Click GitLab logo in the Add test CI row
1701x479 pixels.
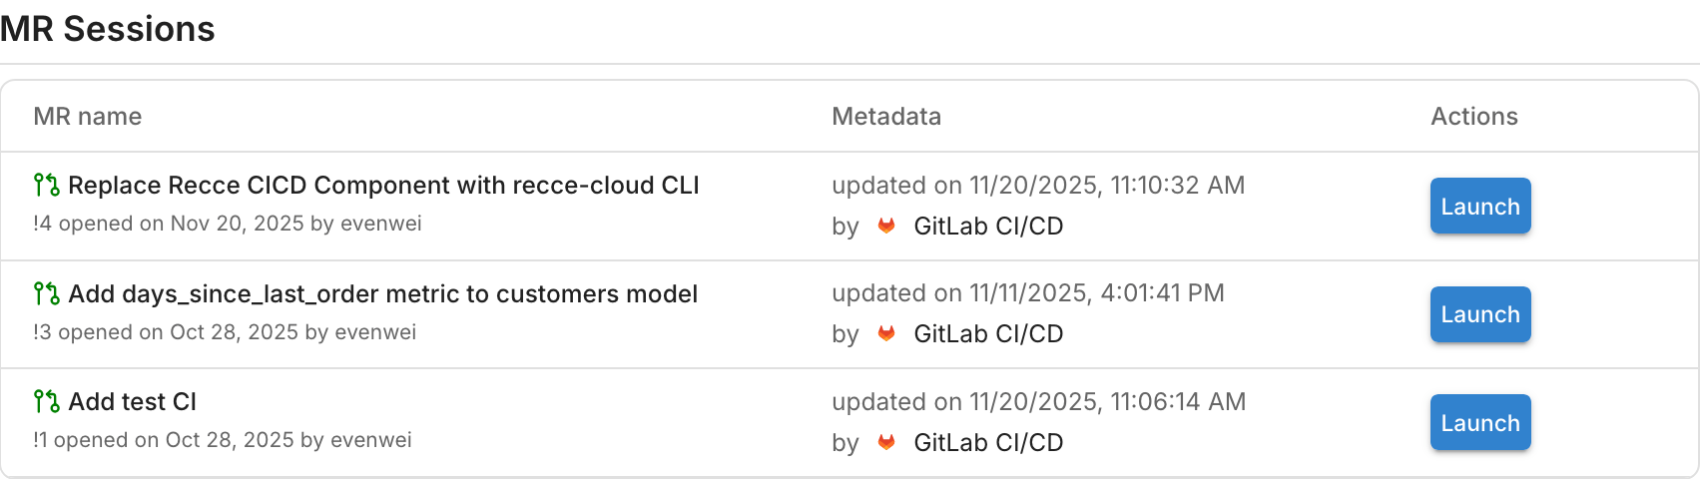886,442
